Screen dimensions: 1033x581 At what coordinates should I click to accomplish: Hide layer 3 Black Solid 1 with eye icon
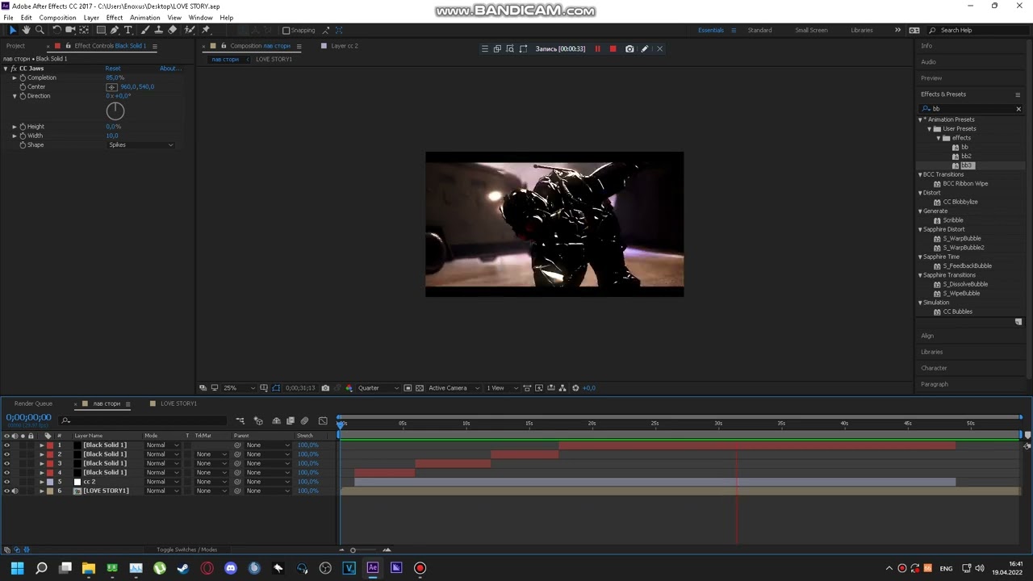[x=6, y=463]
